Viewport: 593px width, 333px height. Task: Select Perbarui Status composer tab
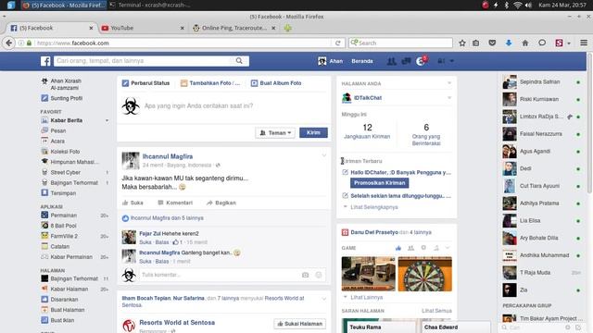[x=146, y=83]
